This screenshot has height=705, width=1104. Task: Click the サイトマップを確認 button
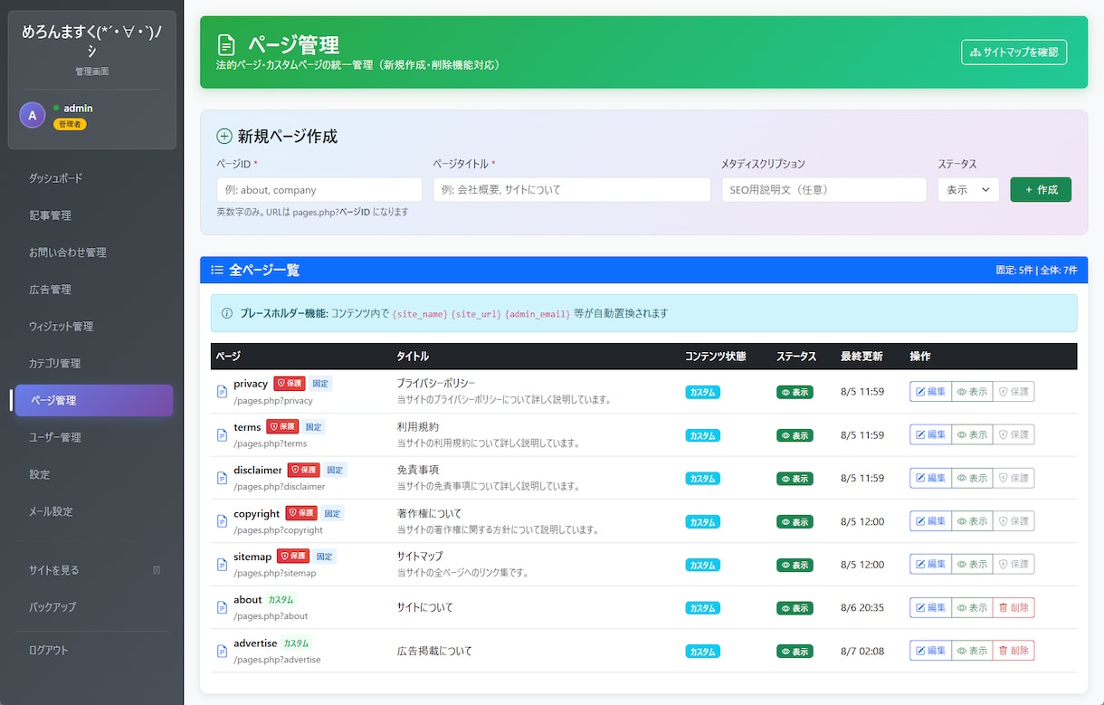point(1014,52)
